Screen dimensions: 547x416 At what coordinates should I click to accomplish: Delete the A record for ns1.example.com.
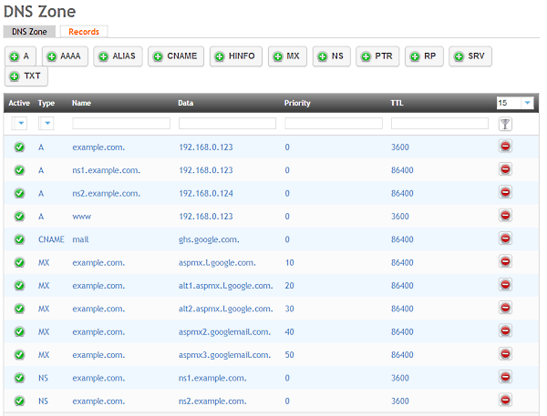click(x=505, y=169)
